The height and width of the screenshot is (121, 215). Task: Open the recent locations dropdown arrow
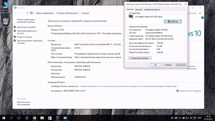(x=24, y=13)
